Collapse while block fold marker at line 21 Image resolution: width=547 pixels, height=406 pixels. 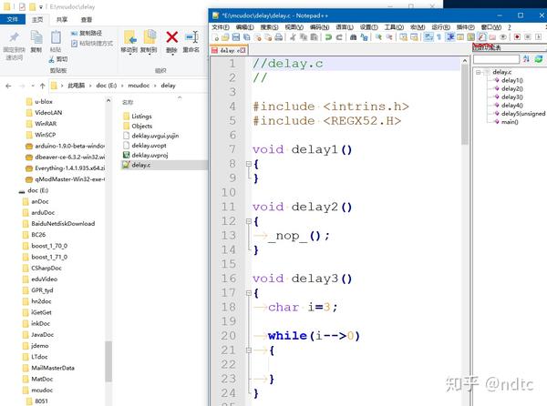pos(248,350)
